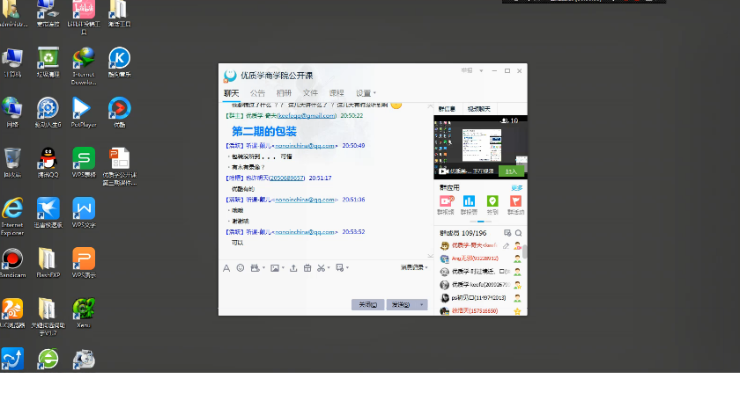The height and width of the screenshot is (393, 740).
Task: Switch to the 公告 announcements tab
Action: tap(257, 93)
